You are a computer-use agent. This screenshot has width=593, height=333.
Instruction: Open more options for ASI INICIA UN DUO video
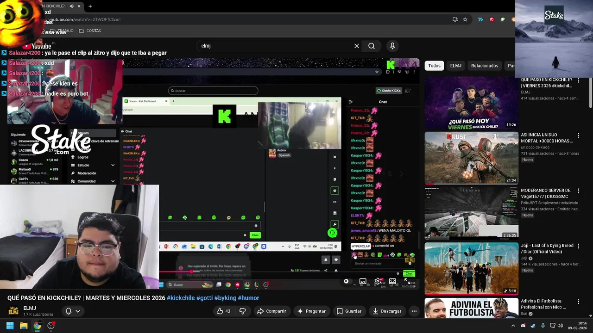coord(578,135)
